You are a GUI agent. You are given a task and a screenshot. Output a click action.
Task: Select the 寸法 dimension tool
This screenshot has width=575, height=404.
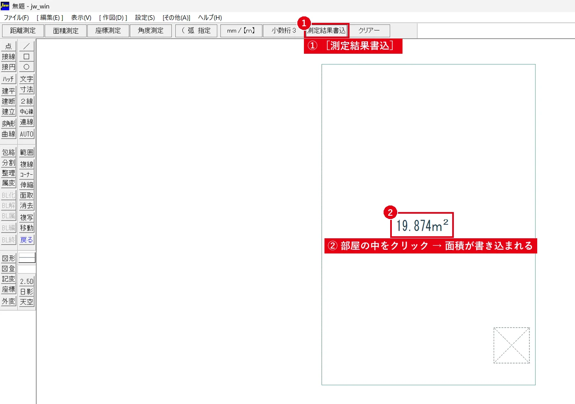[27, 89]
